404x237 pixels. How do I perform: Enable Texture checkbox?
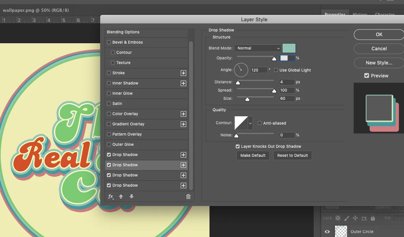coord(112,62)
